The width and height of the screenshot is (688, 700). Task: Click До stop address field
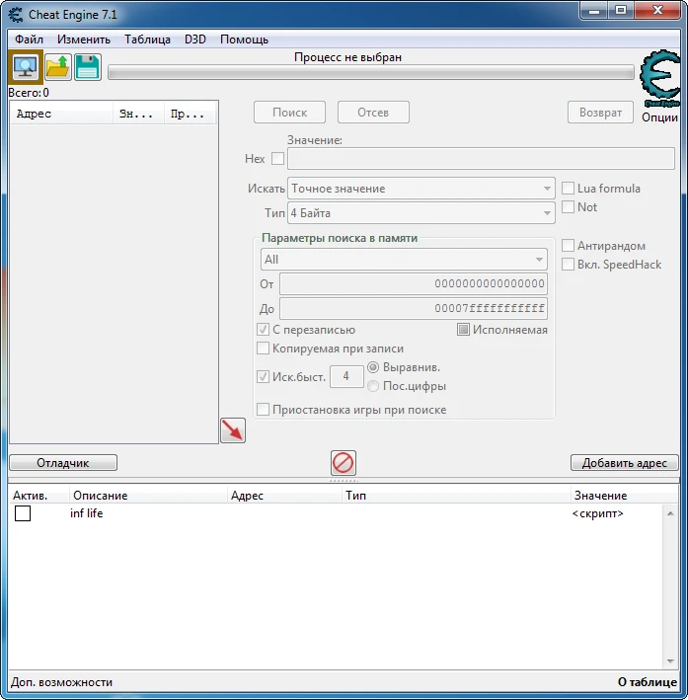coord(414,308)
